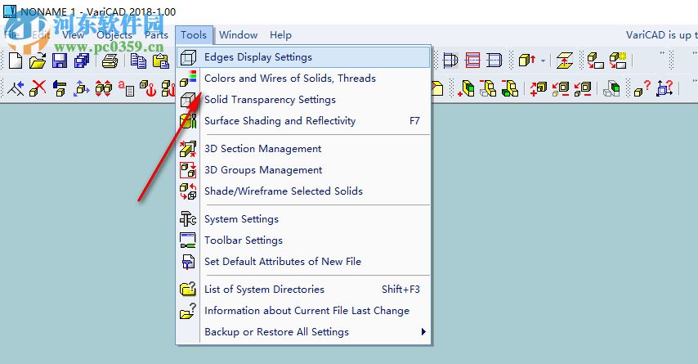The image size is (698, 364).
Task: Select Colors and Wires of Solids, Threads
Action: coord(303,79)
